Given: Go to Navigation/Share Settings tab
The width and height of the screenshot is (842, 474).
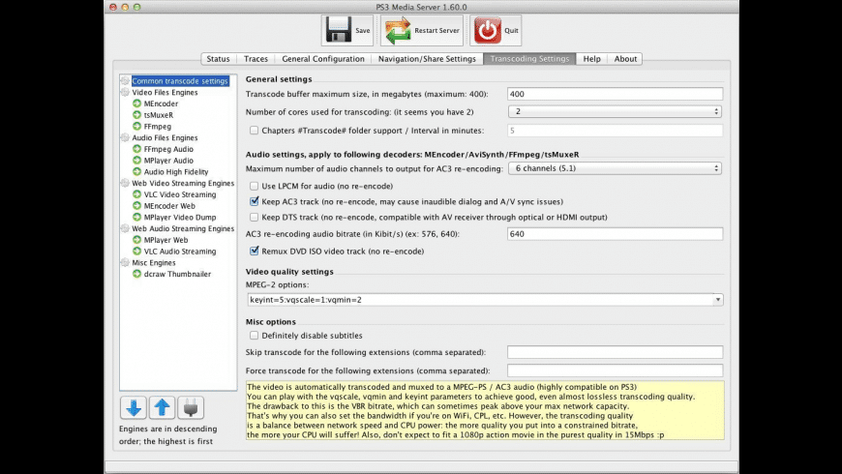Looking at the screenshot, I should (x=427, y=59).
